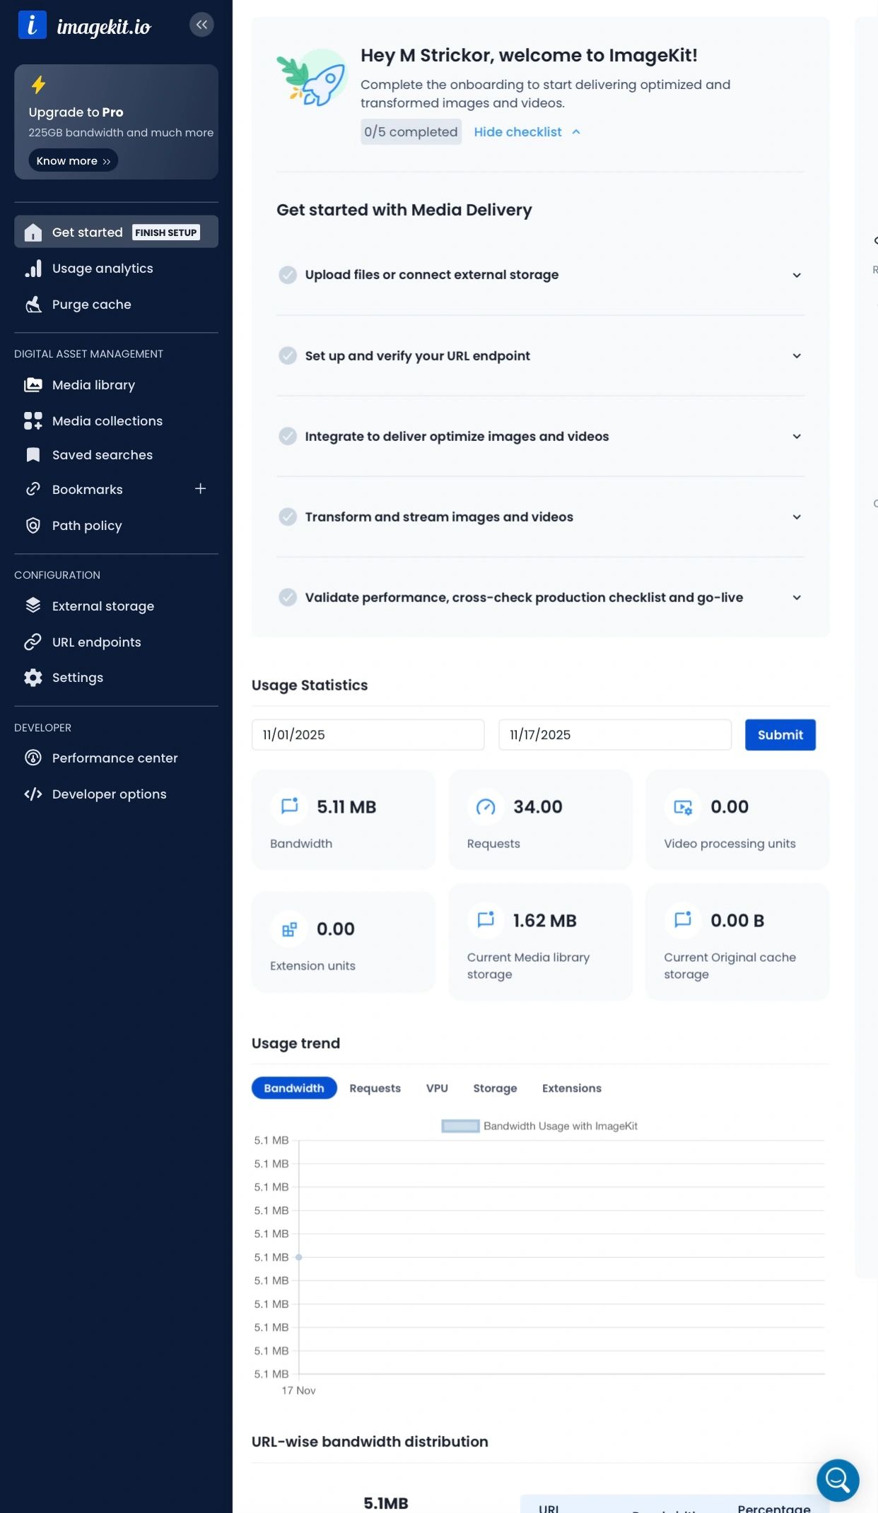Screen dimensions: 878x1513
Task: Click the 17 Nov data point on chart
Action: 299,1257
